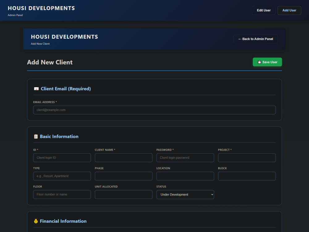Click the Client Email (Required) section title
This screenshot has height=232, width=309.
[66, 89]
